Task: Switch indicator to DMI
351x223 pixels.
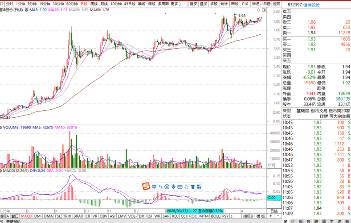Action: point(38,216)
